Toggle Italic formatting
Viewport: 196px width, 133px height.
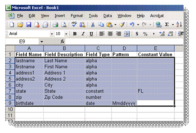tap(83, 34)
